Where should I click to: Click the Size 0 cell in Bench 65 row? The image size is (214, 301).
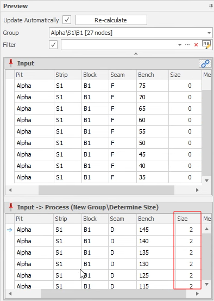pyautogui.click(x=185, y=109)
